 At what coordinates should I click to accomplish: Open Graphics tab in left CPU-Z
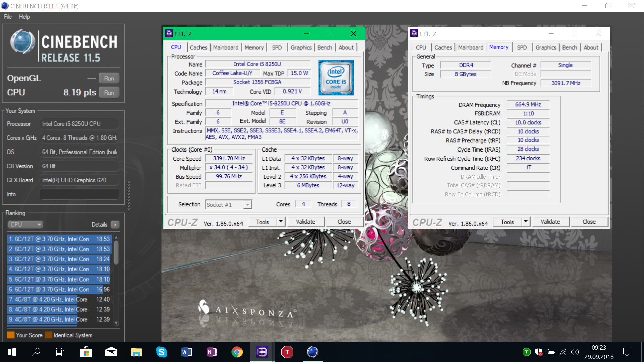point(301,48)
